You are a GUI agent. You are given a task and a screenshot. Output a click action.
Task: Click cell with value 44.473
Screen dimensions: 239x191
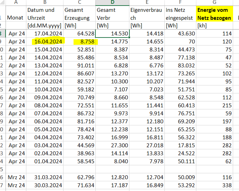[180, 50]
